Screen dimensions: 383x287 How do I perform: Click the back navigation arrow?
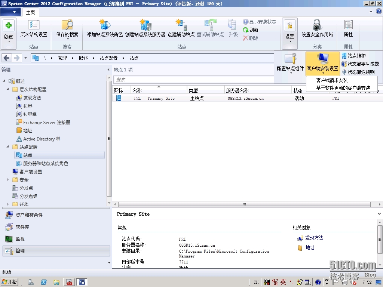7,58
